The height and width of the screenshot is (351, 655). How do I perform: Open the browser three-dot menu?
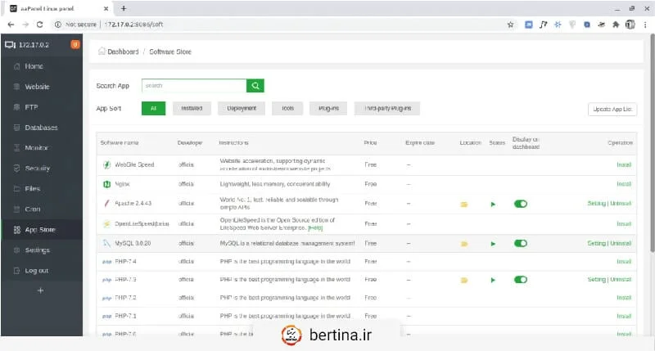point(645,25)
